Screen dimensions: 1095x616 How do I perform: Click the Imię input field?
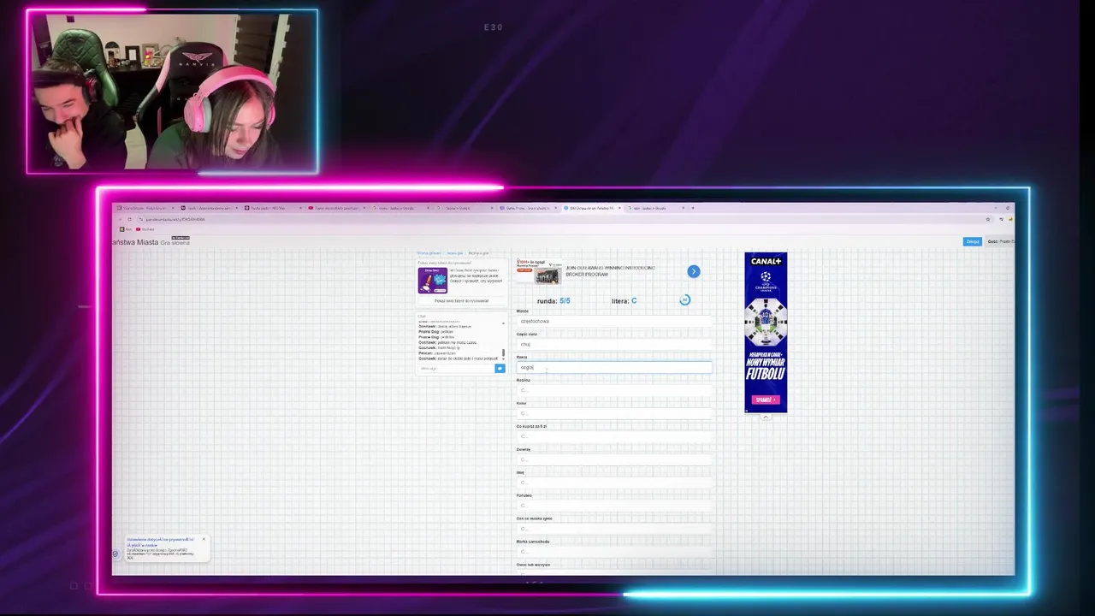point(614,483)
